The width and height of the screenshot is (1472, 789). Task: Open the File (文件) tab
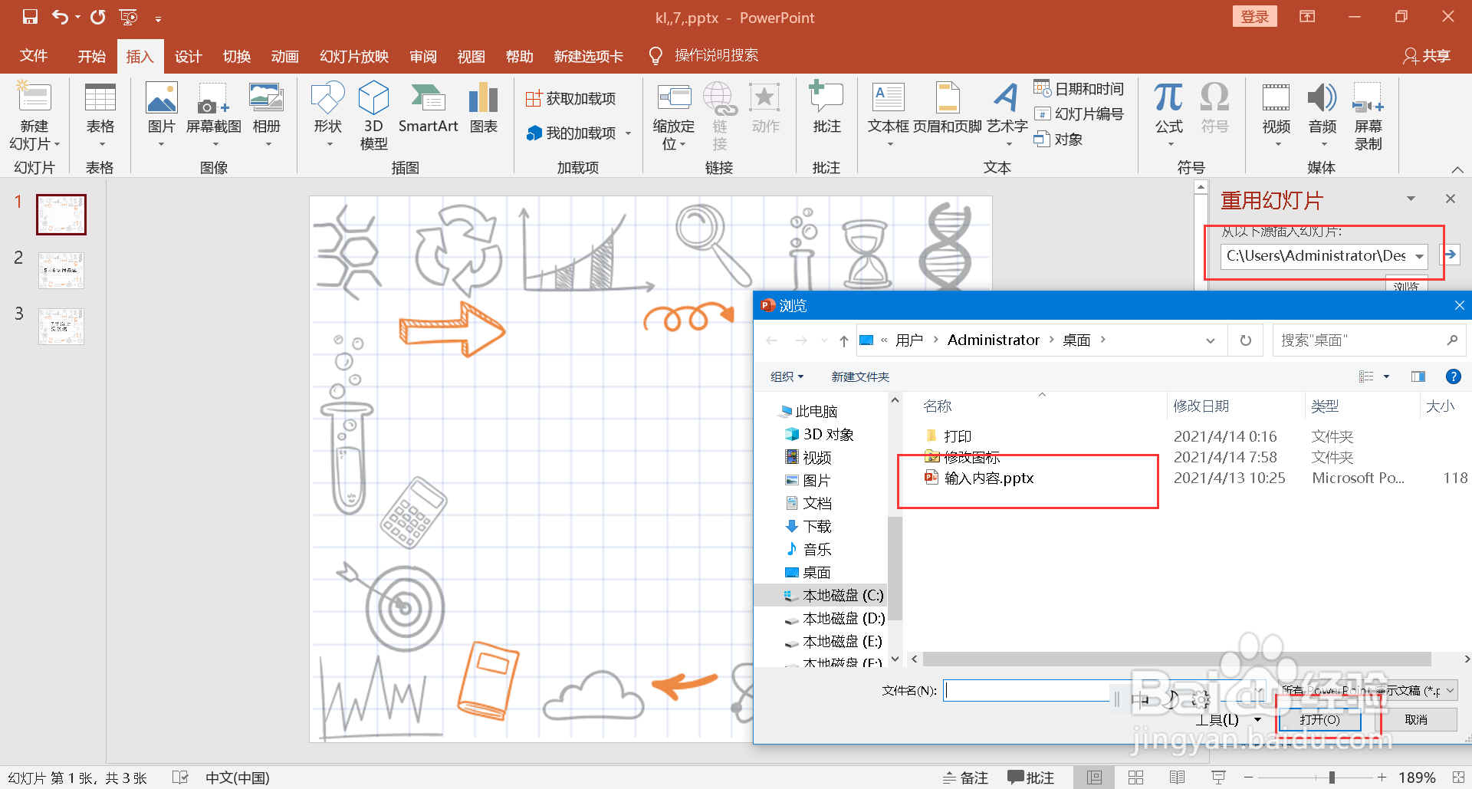(x=34, y=56)
